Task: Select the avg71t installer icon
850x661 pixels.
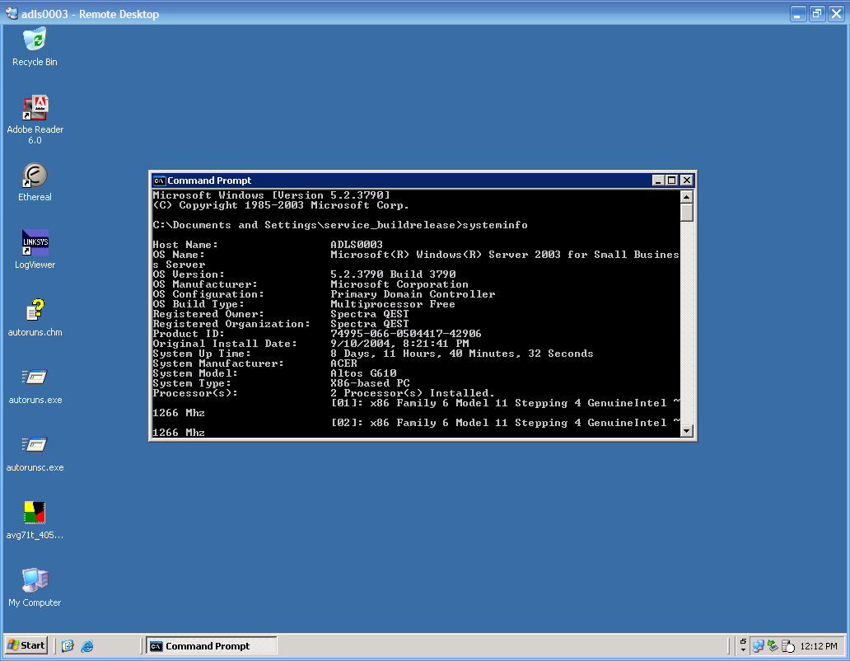Action: click(x=35, y=513)
